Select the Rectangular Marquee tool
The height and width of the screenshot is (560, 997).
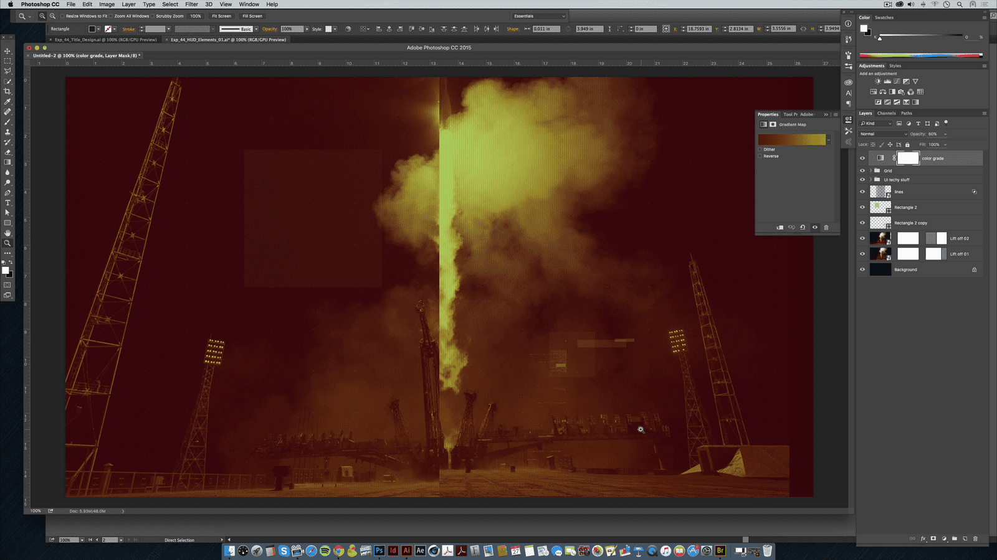point(7,61)
